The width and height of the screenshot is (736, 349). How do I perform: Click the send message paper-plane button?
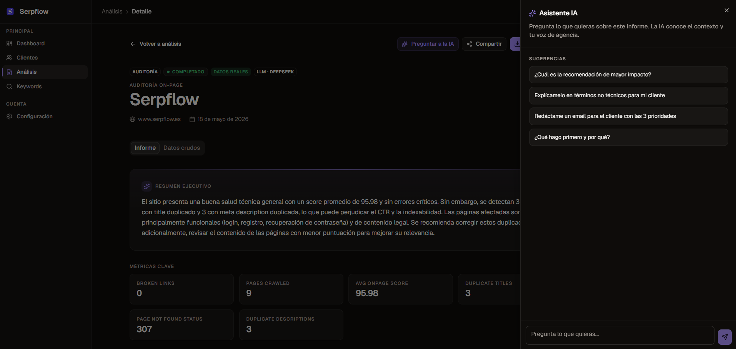pyautogui.click(x=725, y=337)
